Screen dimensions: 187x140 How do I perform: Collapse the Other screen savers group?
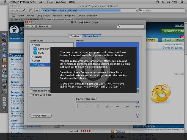[x=32, y=61]
